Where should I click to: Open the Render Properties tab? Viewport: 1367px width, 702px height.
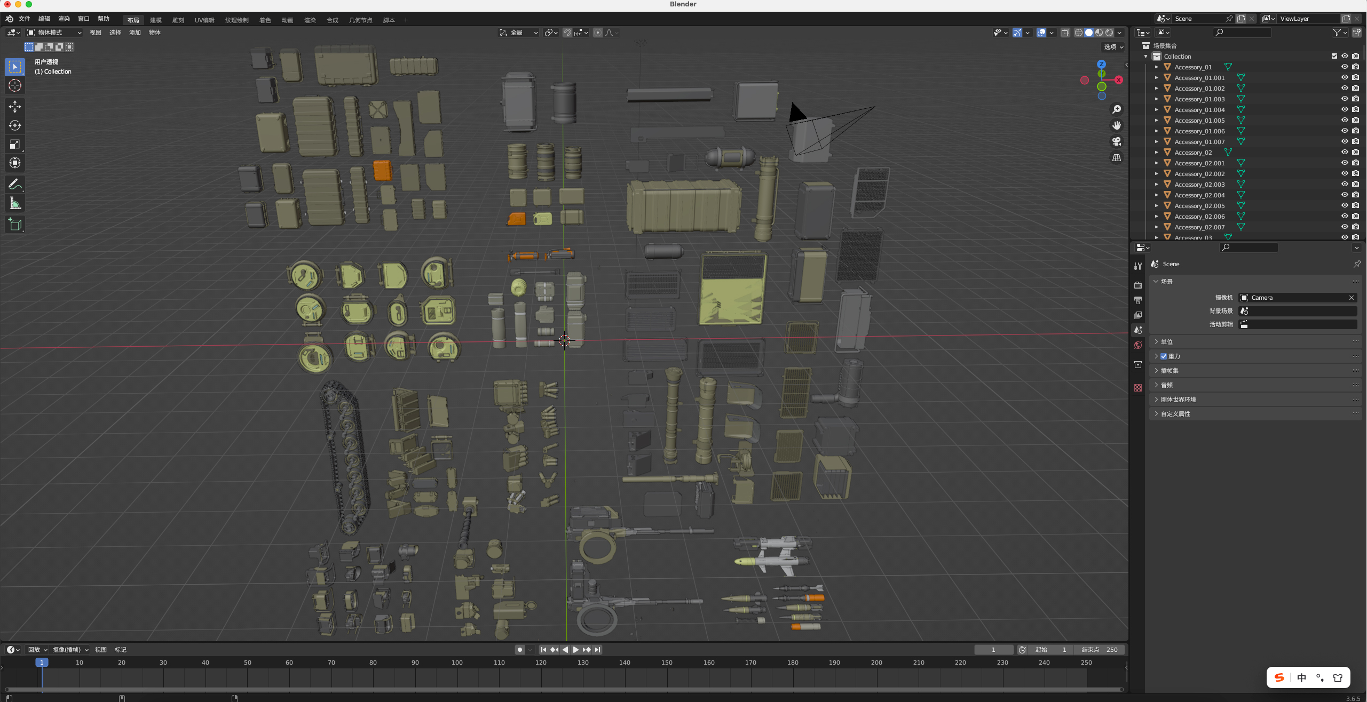point(1138,285)
